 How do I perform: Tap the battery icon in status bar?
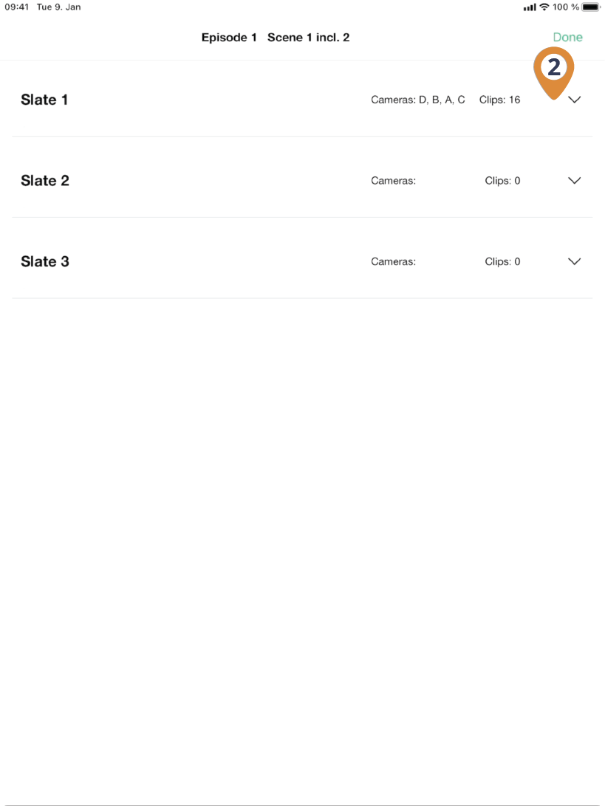591,7
